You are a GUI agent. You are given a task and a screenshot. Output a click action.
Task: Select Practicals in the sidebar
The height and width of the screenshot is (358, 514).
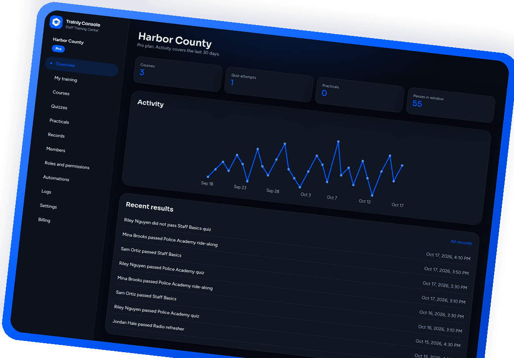pos(59,122)
